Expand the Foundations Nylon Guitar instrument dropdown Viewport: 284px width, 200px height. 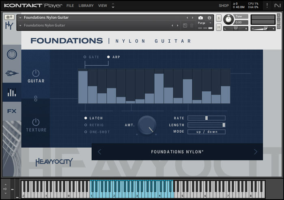click(x=20, y=17)
